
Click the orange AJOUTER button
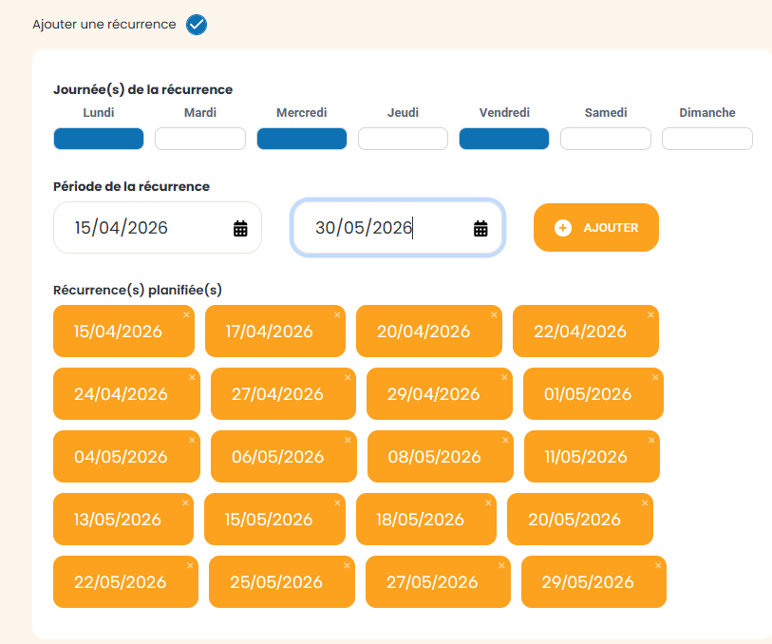point(595,228)
